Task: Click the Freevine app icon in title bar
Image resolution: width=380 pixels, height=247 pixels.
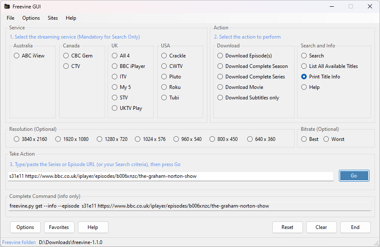Action: 7,7
